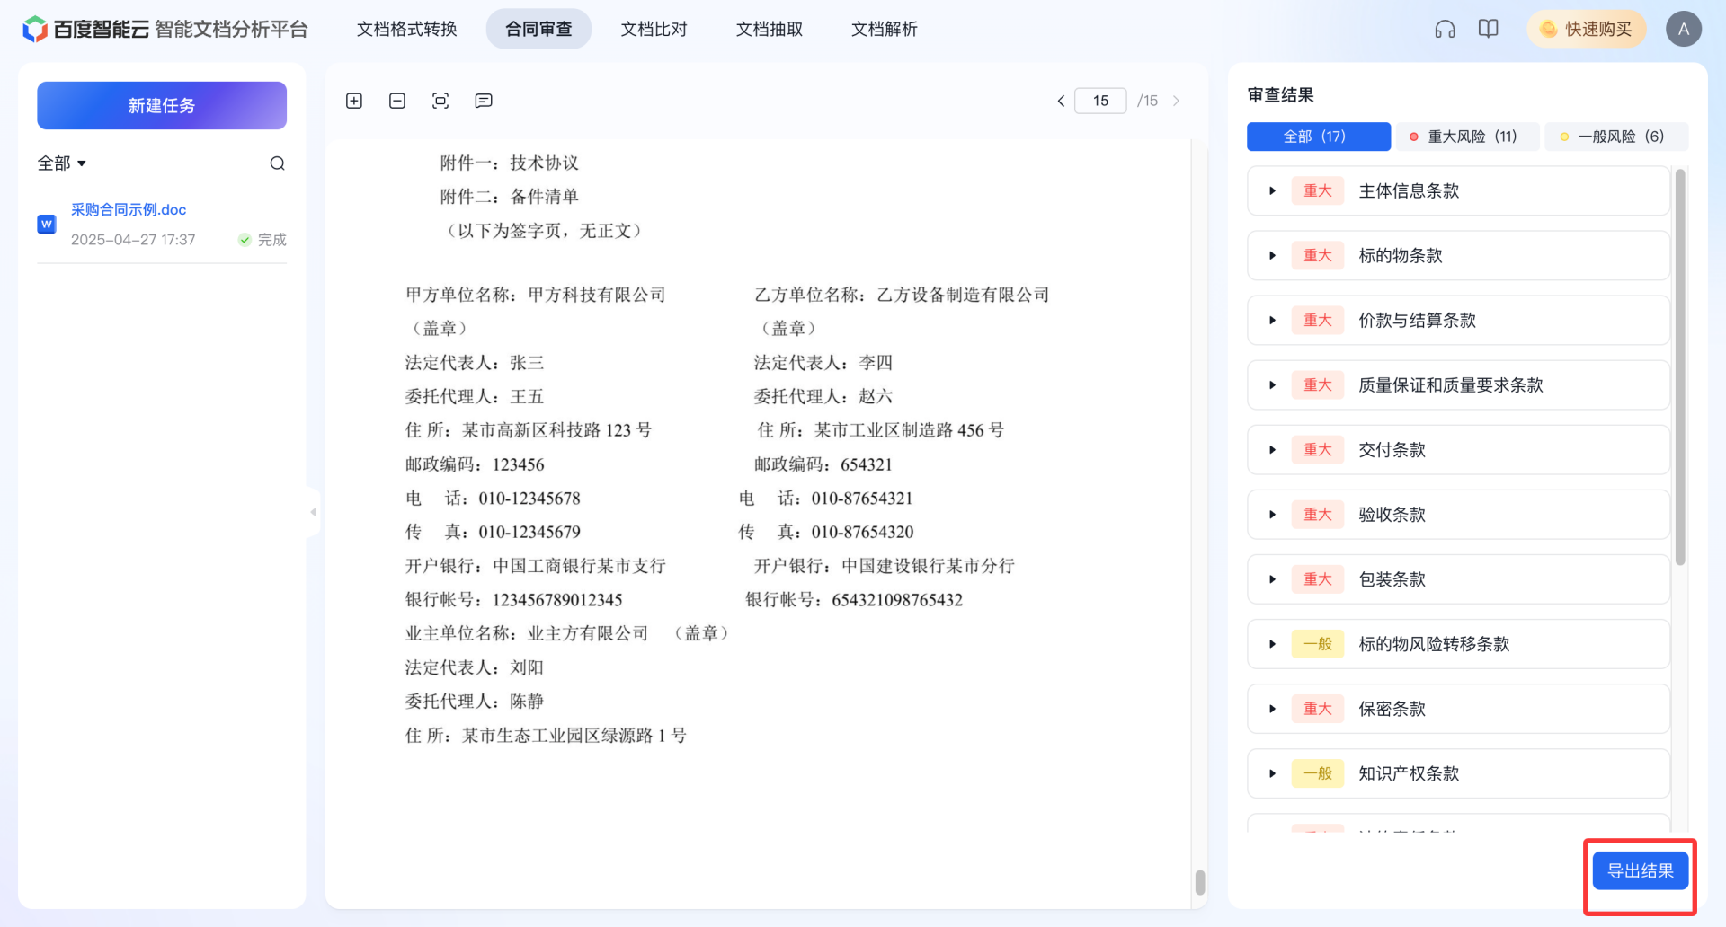Screen dimensions: 1726x927
Task: Click the 重大 tag on 保密条款
Action: [x=1318, y=708]
